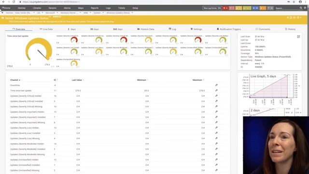Edit Downtime channel via its wrench icon
Image resolution: width=309 pixels, height=174 pixels.
tap(216, 85)
